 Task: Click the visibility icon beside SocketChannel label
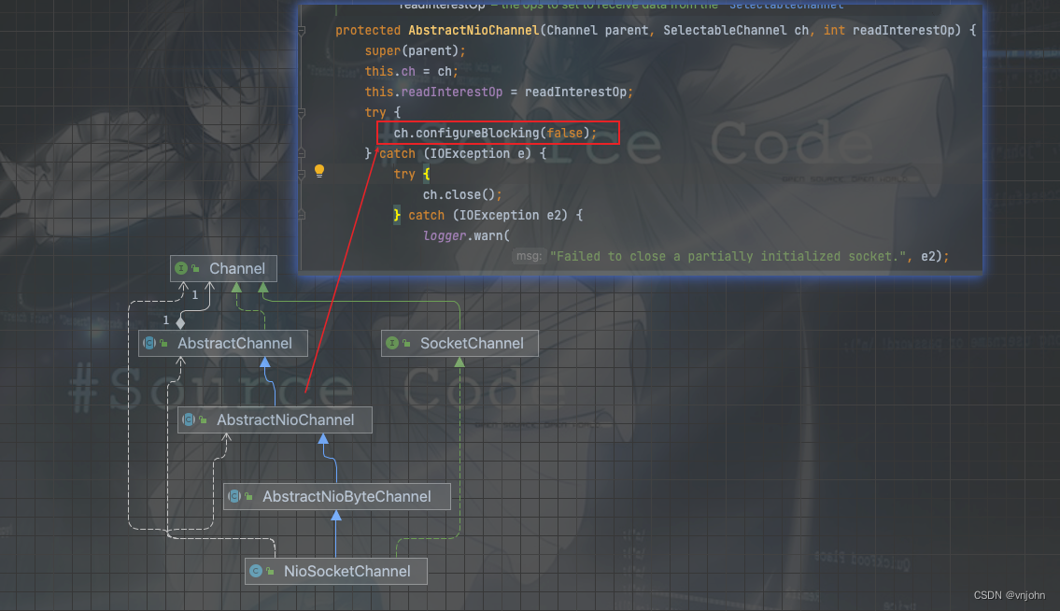pos(406,344)
